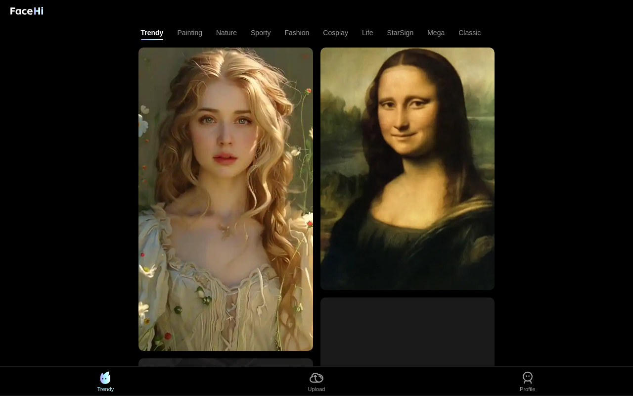Select the Trendy category tab
Viewport: 633px width, 396px height.
(x=152, y=33)
